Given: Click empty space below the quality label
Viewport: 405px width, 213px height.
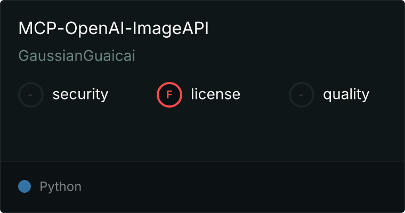Looking at the screenshot, I should (x=346, y=133).
